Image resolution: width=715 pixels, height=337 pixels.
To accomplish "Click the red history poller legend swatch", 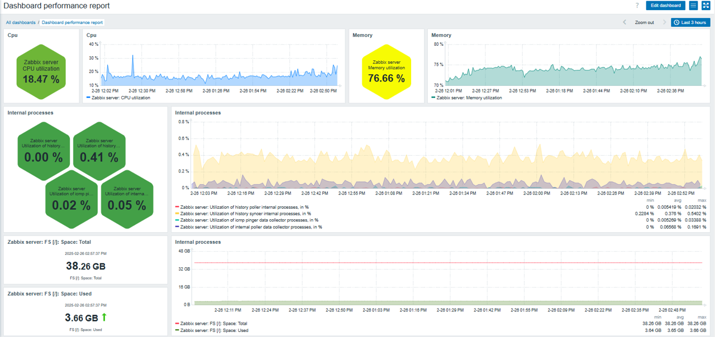I will pos(177,207).
